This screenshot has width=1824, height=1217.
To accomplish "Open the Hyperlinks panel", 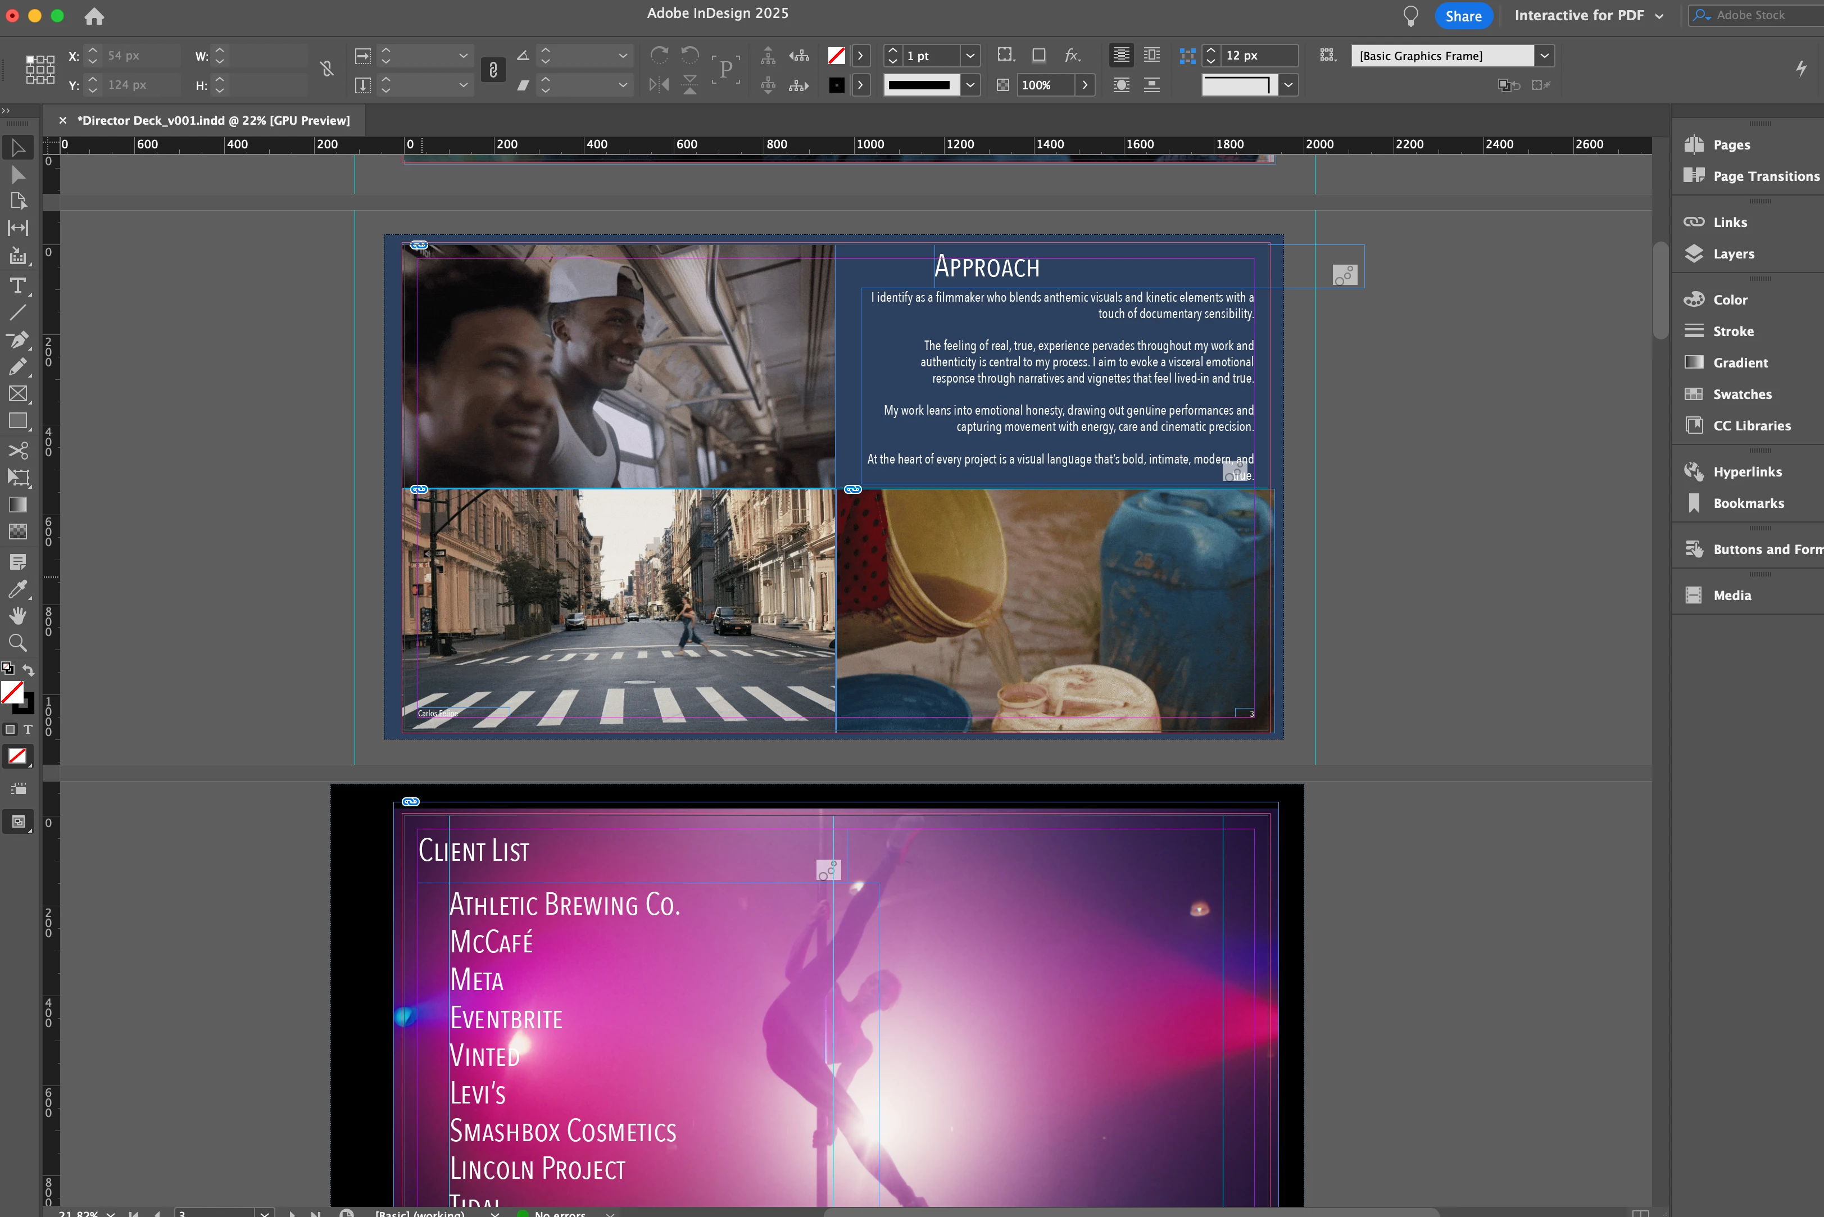I will 1746,472.
